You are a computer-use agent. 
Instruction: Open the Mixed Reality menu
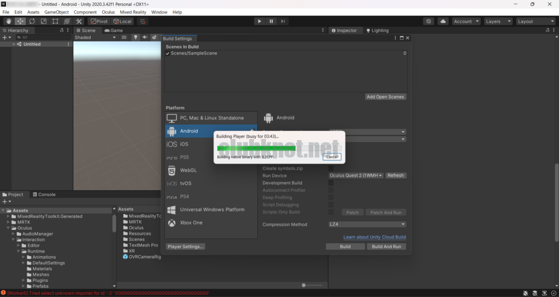[x=133, y=12]
